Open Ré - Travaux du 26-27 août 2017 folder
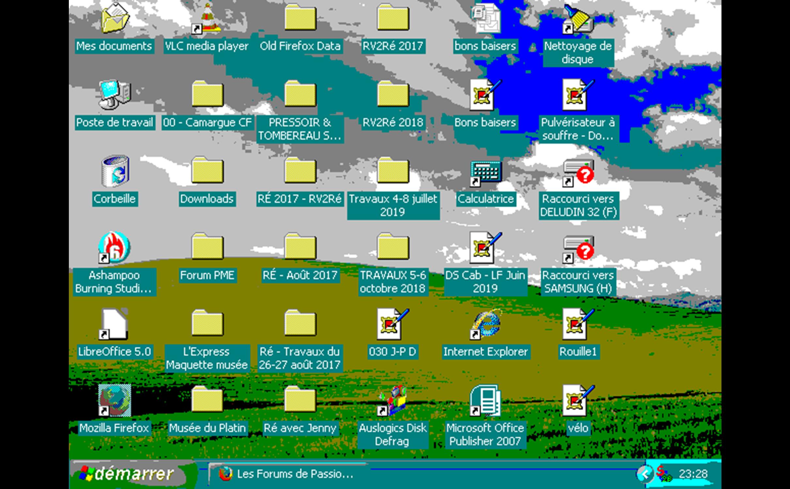 300,323
